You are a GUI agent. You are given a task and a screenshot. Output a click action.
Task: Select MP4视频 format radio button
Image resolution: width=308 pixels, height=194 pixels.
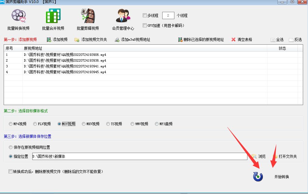tap(11, 124)
